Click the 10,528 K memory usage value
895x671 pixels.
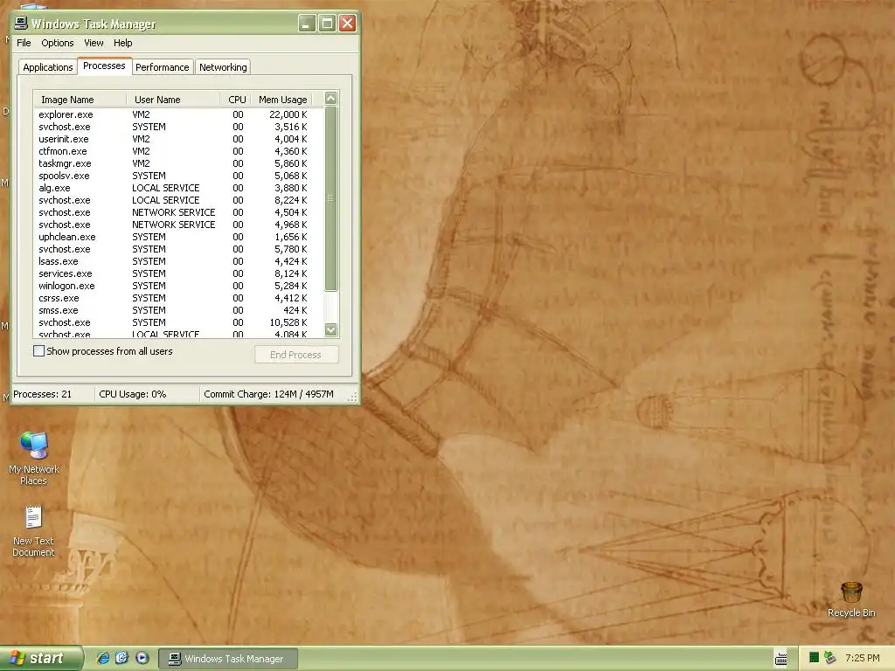point(288,322)
